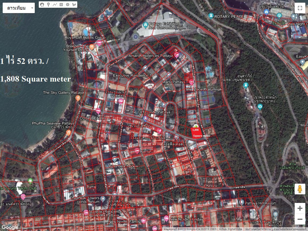This screenshot has height=231, width=308.
Task: Open the ข้อกำหนดในการใช้งาน terms link
Action: click(258, 229)
